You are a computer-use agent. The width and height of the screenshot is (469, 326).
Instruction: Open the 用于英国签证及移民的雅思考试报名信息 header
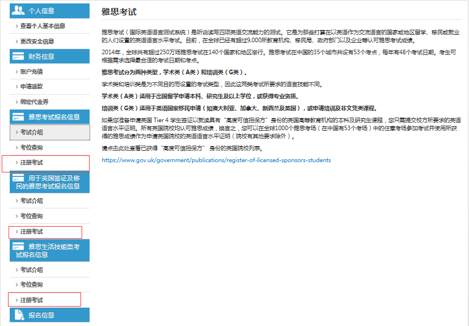pyautogui.click(x=50, y=182)
